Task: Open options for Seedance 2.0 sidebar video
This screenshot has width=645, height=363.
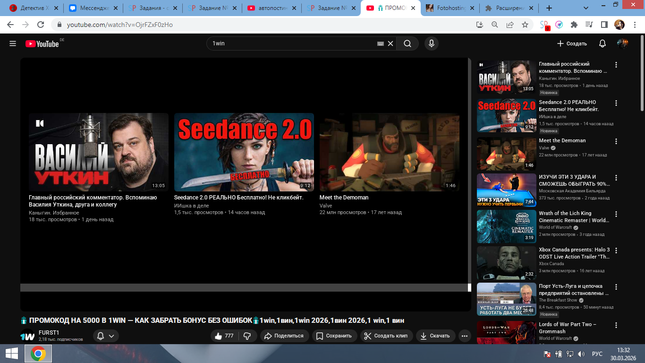Action: 616,103
